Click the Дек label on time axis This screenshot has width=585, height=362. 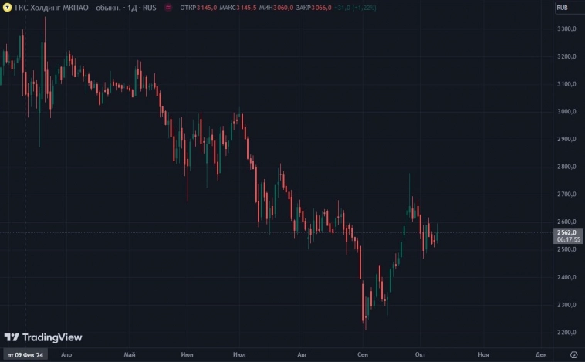[x=540, y=354]
